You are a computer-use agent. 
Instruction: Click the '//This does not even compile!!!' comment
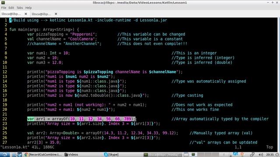(152, 44)
